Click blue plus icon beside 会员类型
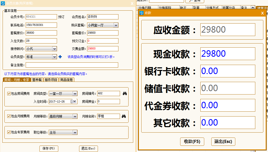The height and width of the screenshot is (152, 268). point(60,57)
